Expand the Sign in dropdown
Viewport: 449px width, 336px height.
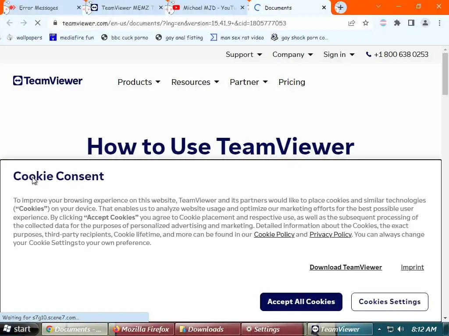pos(339,54)
